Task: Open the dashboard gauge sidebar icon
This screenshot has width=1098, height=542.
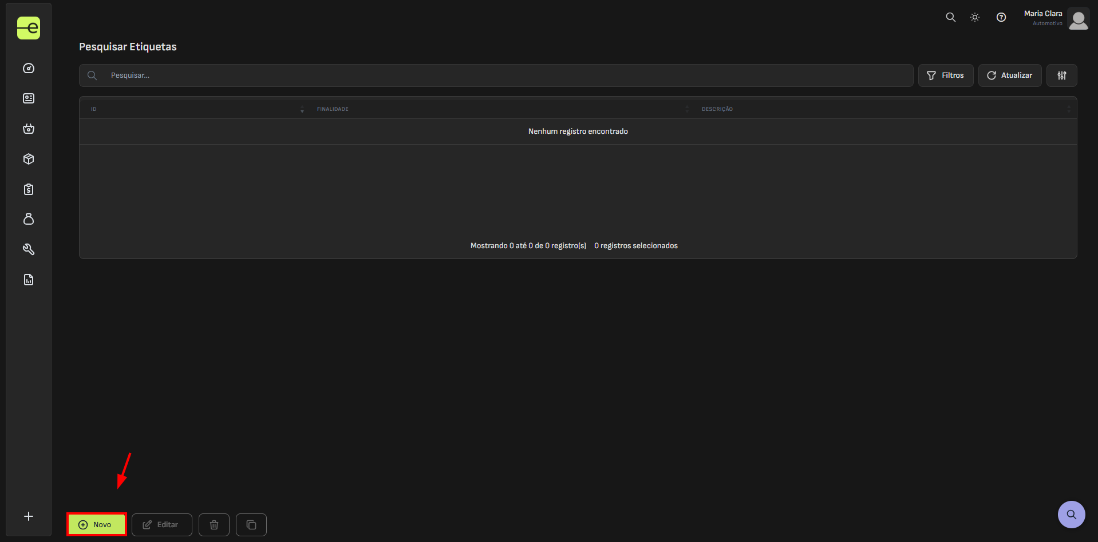Action: (29, 69)
